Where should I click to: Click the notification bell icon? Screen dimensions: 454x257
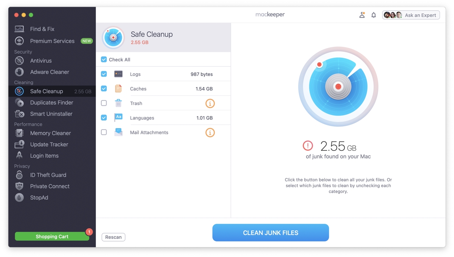tap(373, 15)
